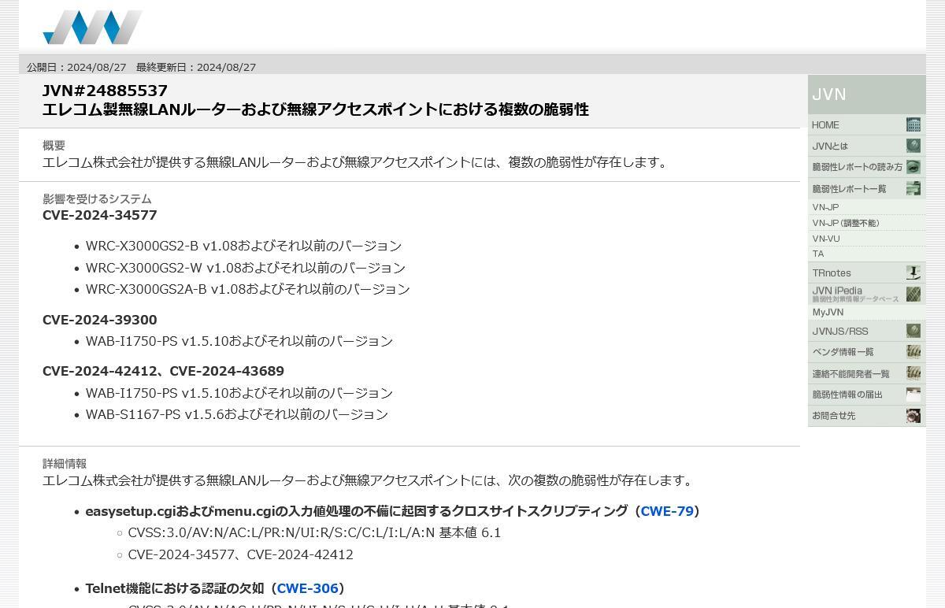Click the icon beside TRnotes
The image size is (945, 608).
(x=913, y=272)
